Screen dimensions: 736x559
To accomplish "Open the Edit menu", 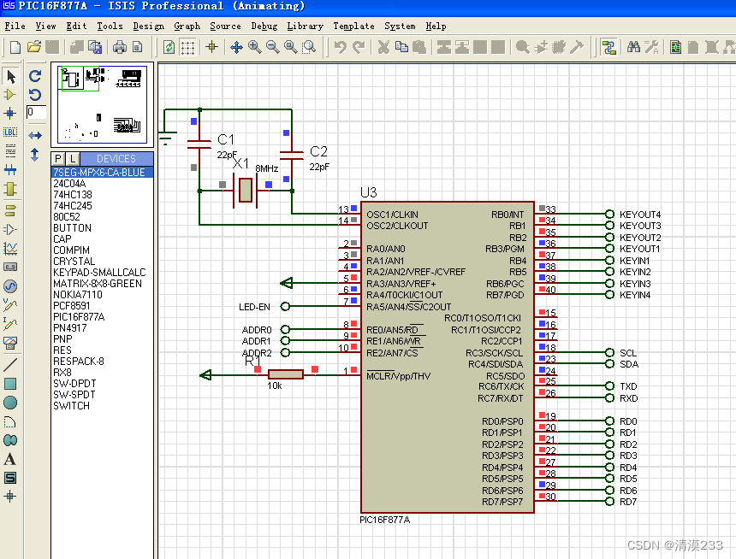I will [76, 26].
